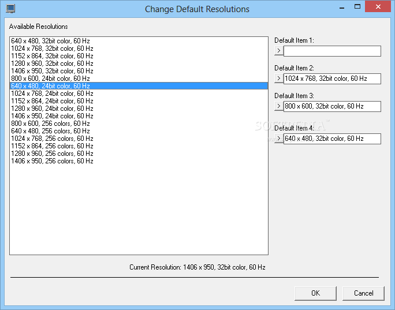The height and width of the screenshot is (310, 395).
Task: Select highlighted 640 x 480, 24bit color row
Action: (x=139, y=86)
